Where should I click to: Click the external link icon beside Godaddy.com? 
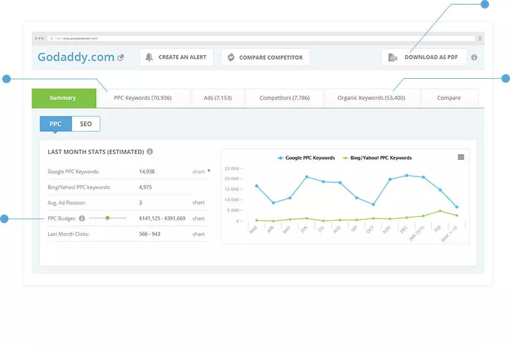[x=121, y=57]
